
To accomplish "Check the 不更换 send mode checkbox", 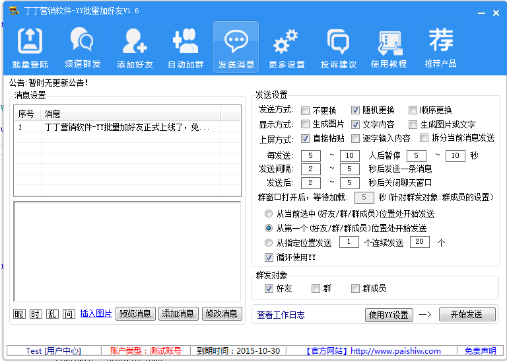I will coord(305,110).
